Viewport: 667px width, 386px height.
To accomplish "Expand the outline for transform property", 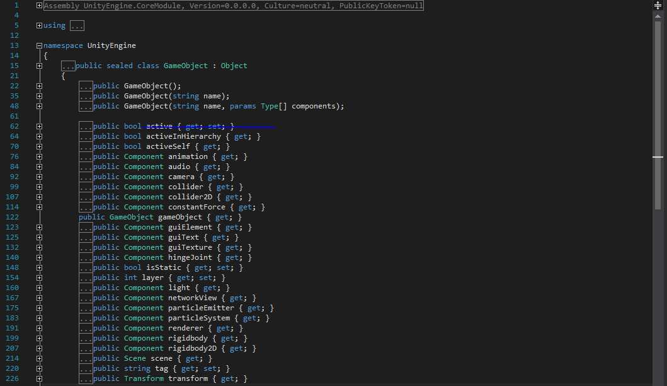I will tap(39, 379).
